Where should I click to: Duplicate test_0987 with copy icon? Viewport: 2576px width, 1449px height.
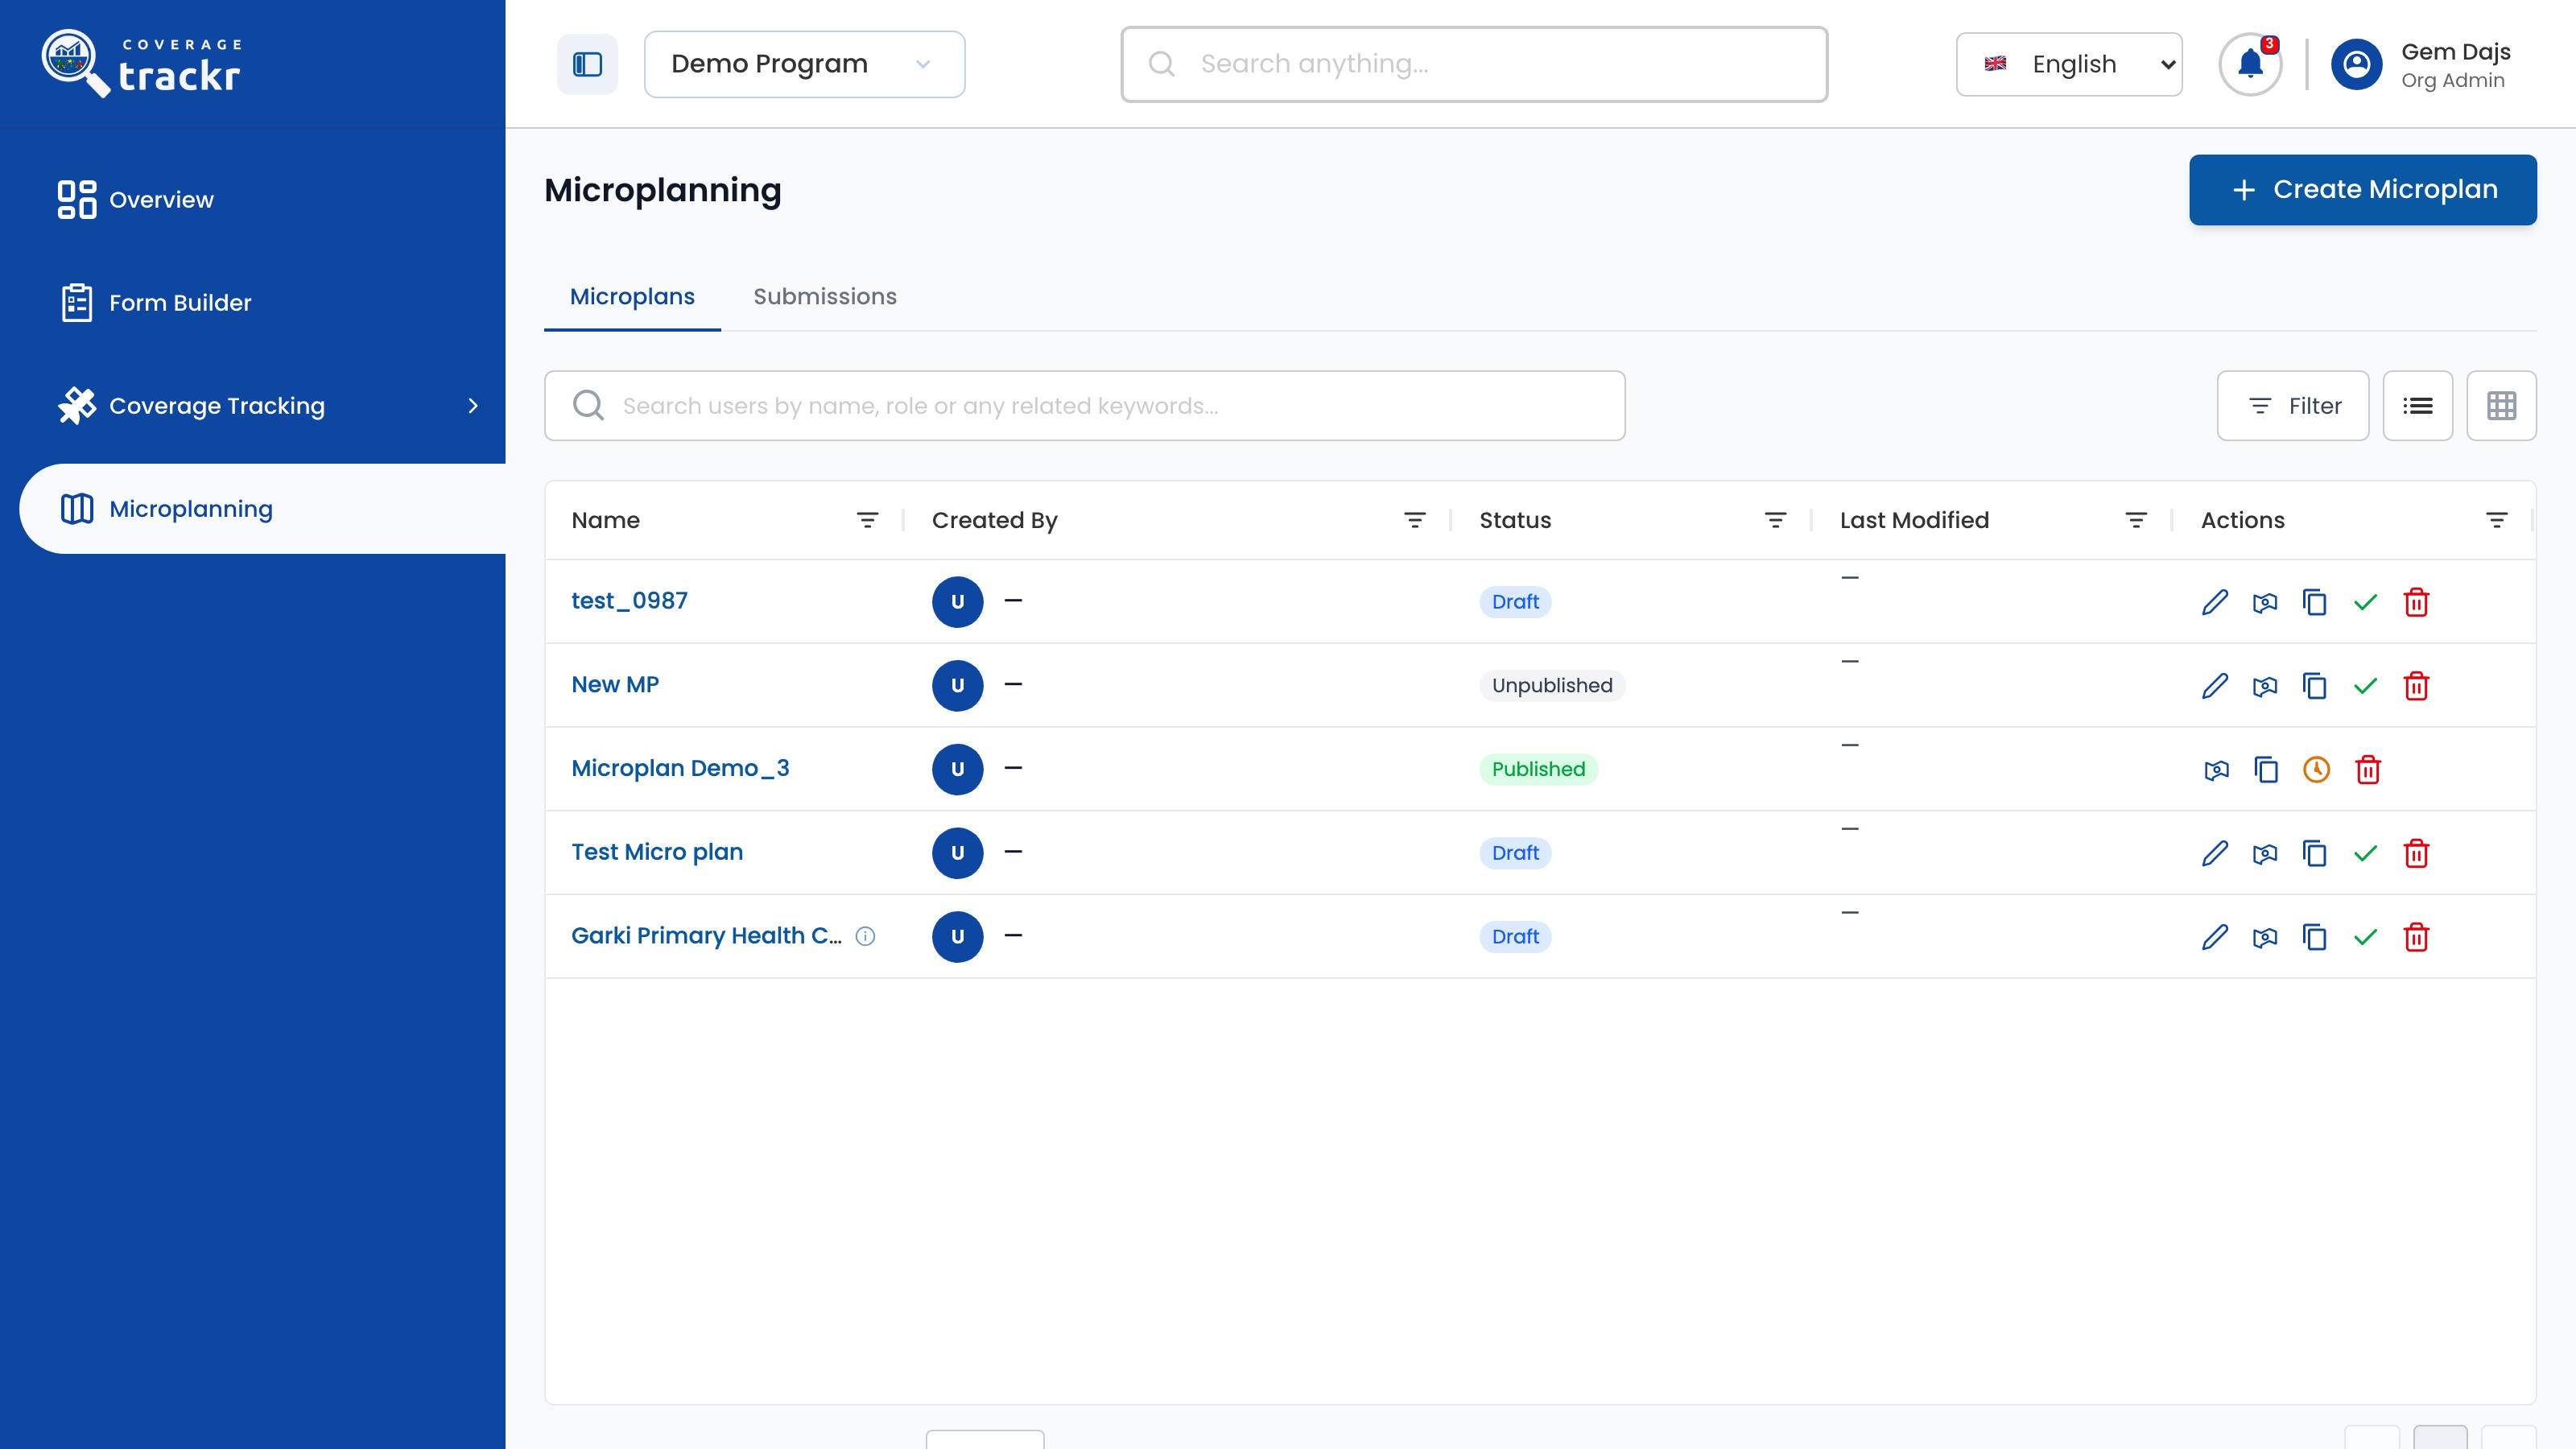tap(2314, 602)
